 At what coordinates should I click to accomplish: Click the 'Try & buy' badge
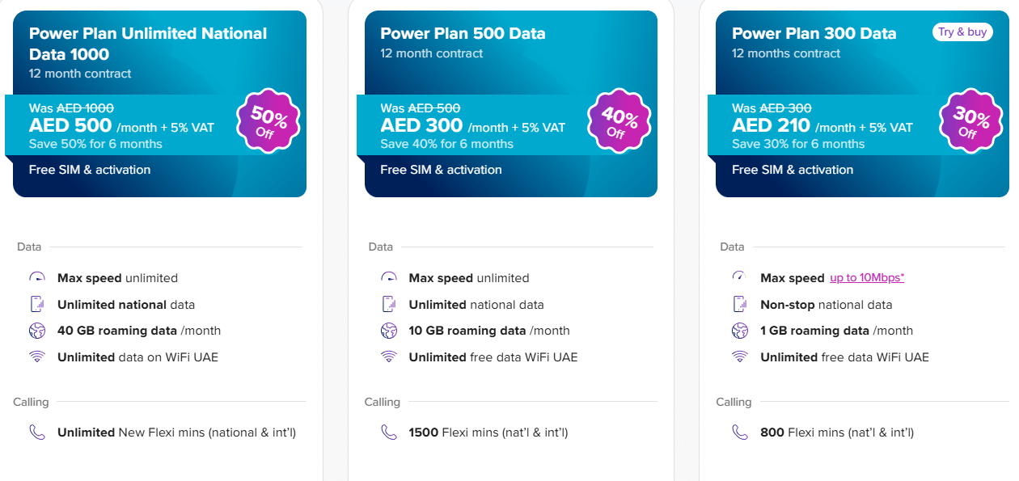point(962,32)
